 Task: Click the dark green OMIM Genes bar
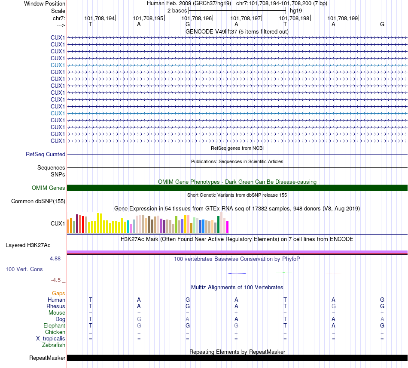coord(237,188)
